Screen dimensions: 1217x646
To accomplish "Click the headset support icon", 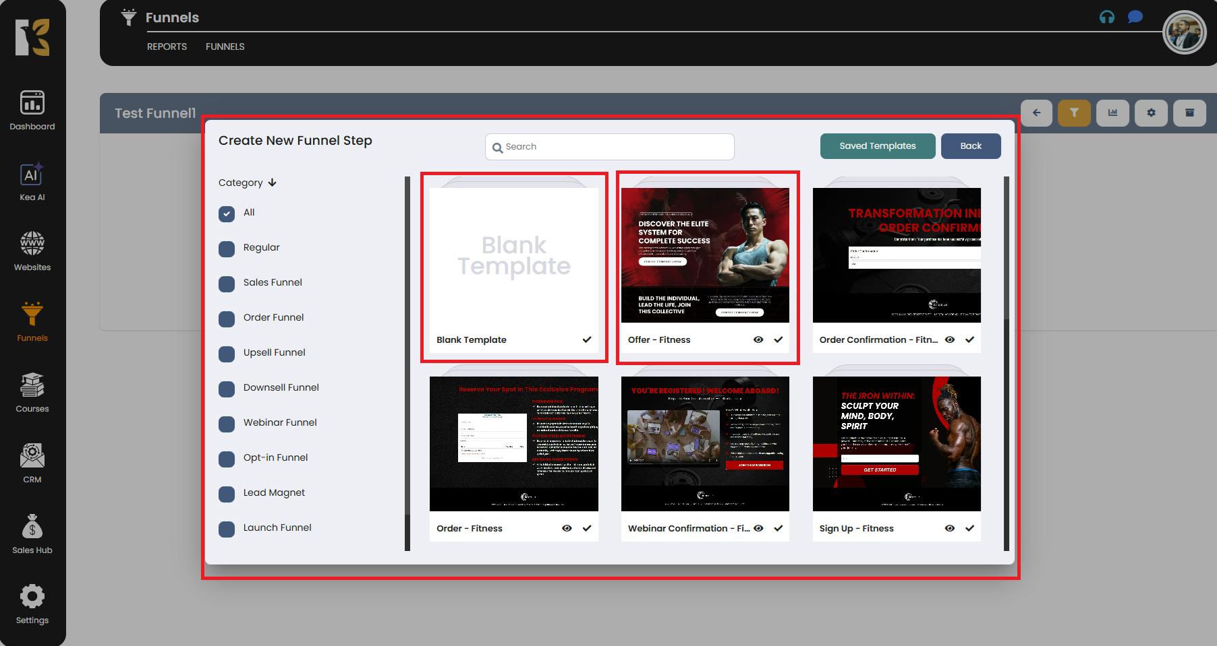I will point(1107,18).
